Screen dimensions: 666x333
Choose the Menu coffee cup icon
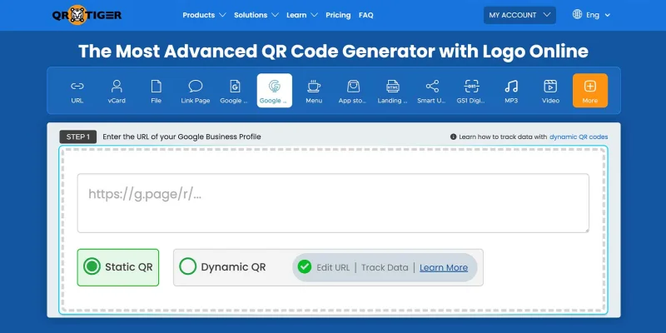(x=314, y=91)
